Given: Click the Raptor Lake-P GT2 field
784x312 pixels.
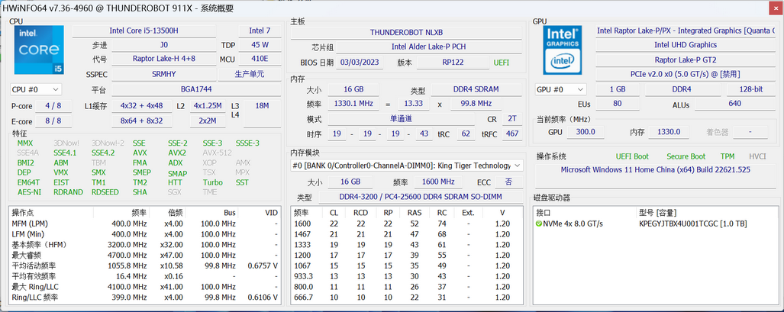Looking at the screenshot, I should click(x=686, y=60).
